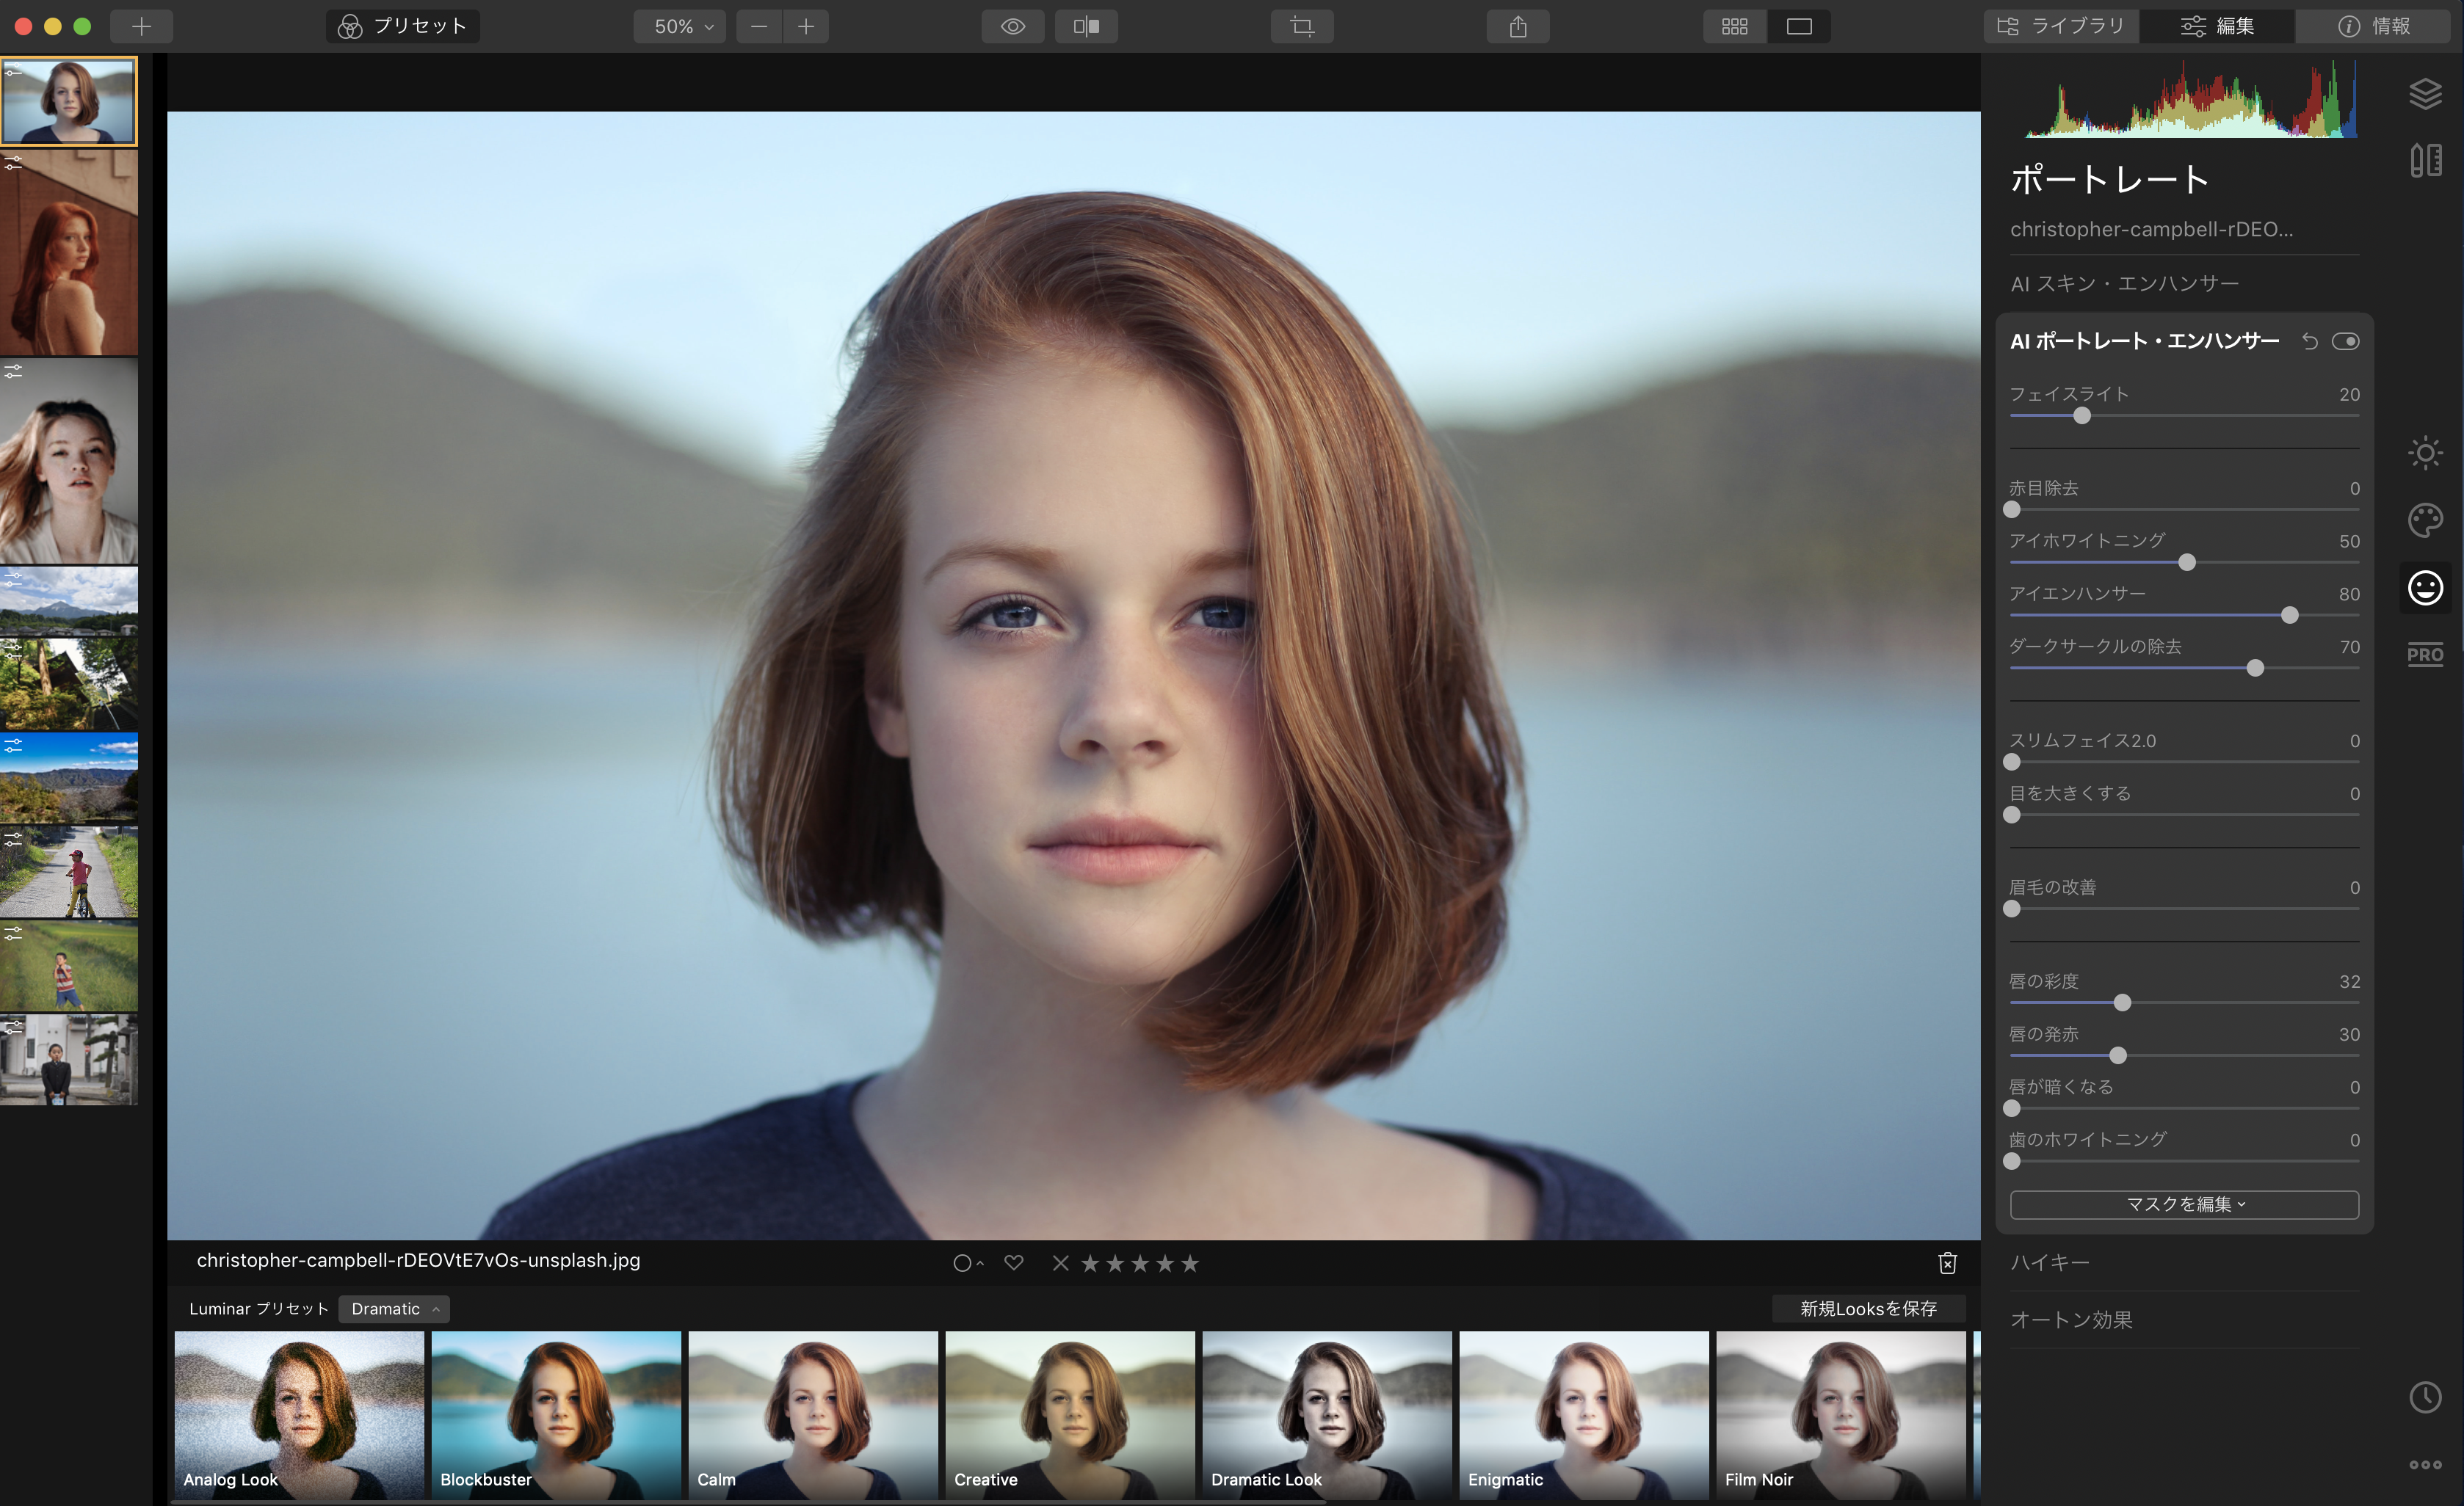2464x1506 pixels.
Task: Open the Layers panel icon
Action: [x=2425, y=94]
